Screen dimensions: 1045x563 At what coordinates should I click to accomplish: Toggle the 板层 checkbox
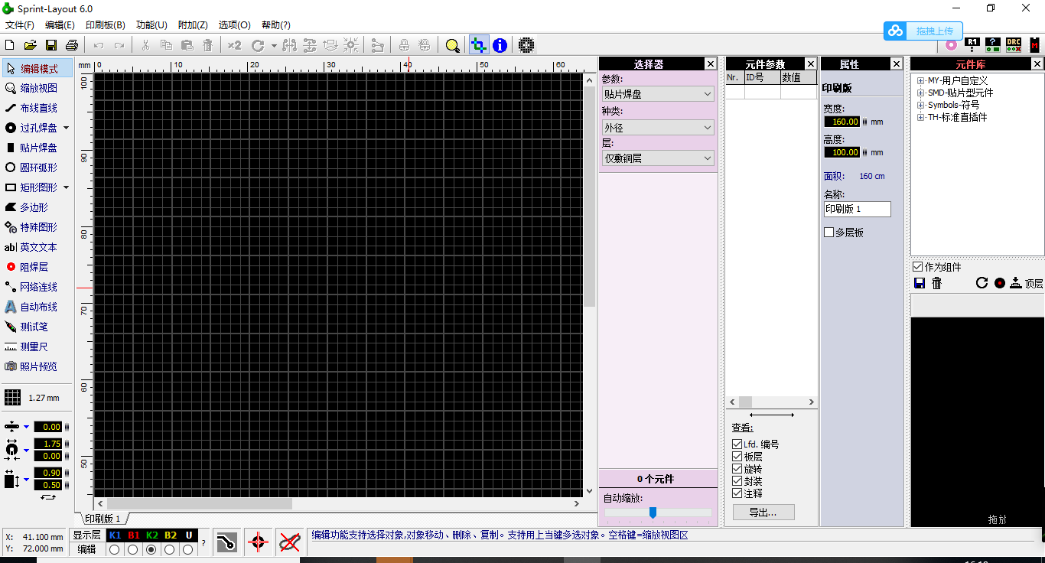click(x=737, y=457)
